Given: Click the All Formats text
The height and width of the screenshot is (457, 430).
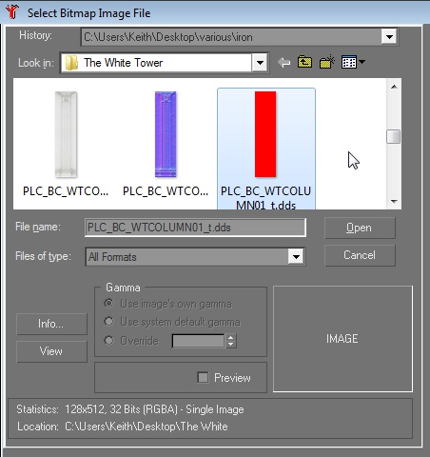Looking at the screenshot, I should tap(112, 257).
